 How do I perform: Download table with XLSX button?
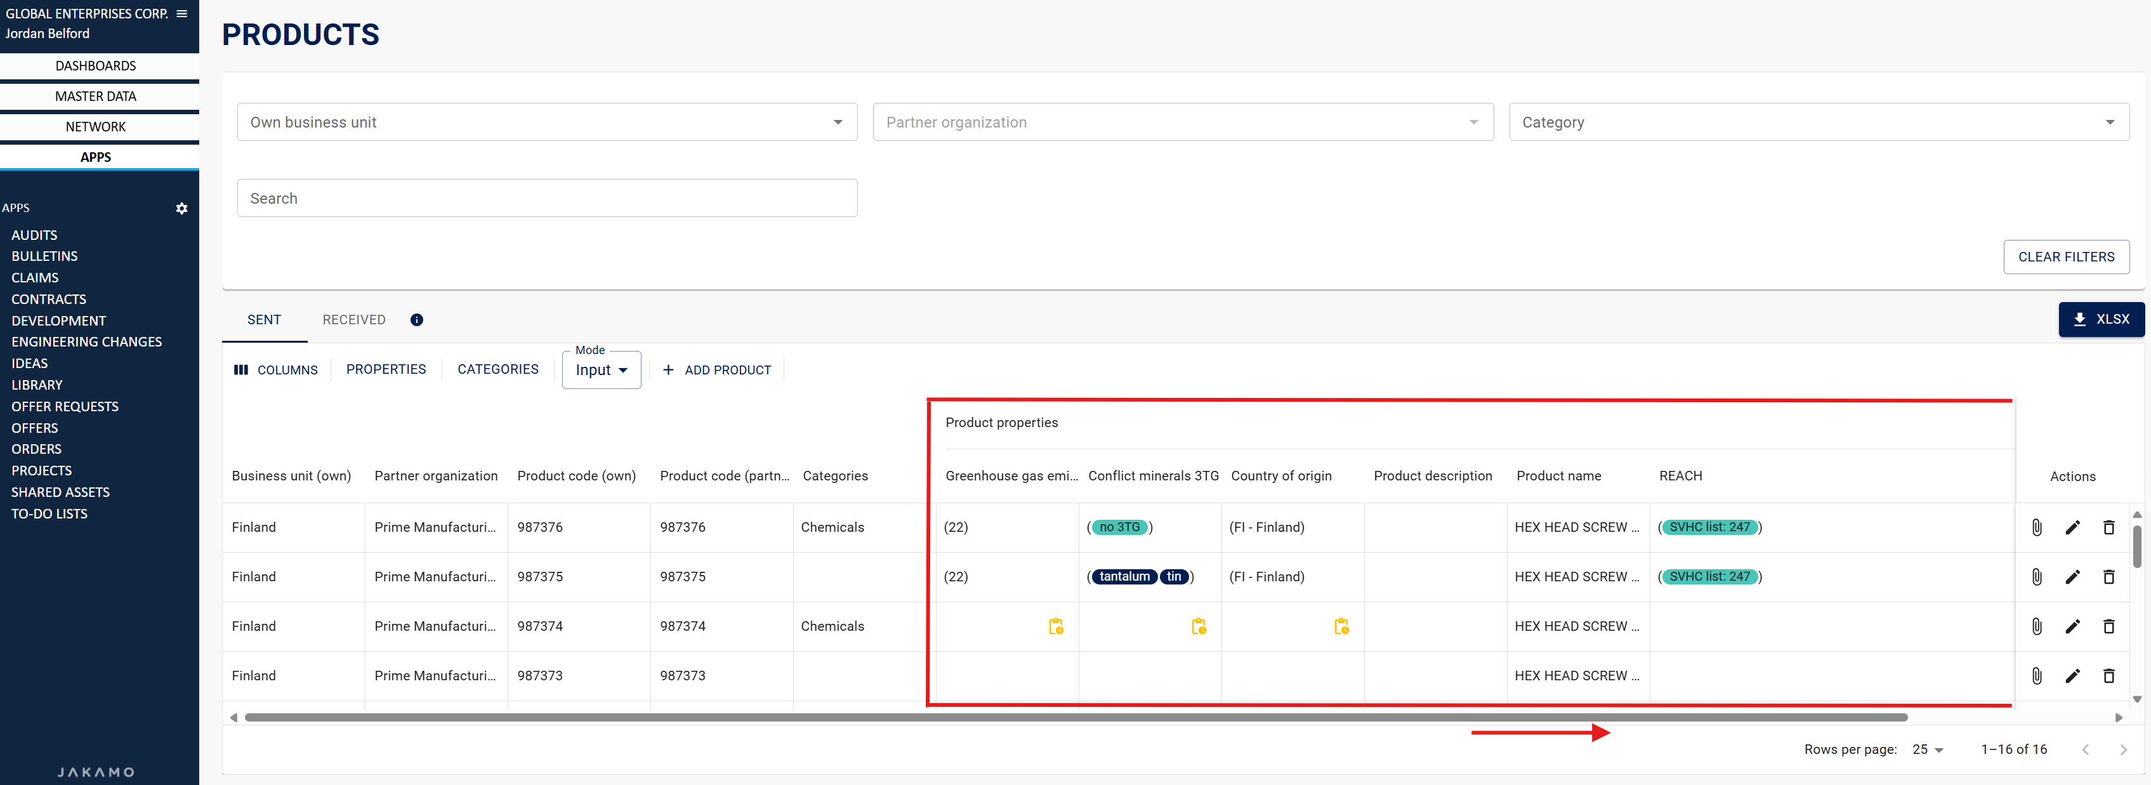tap(2100, 319)
